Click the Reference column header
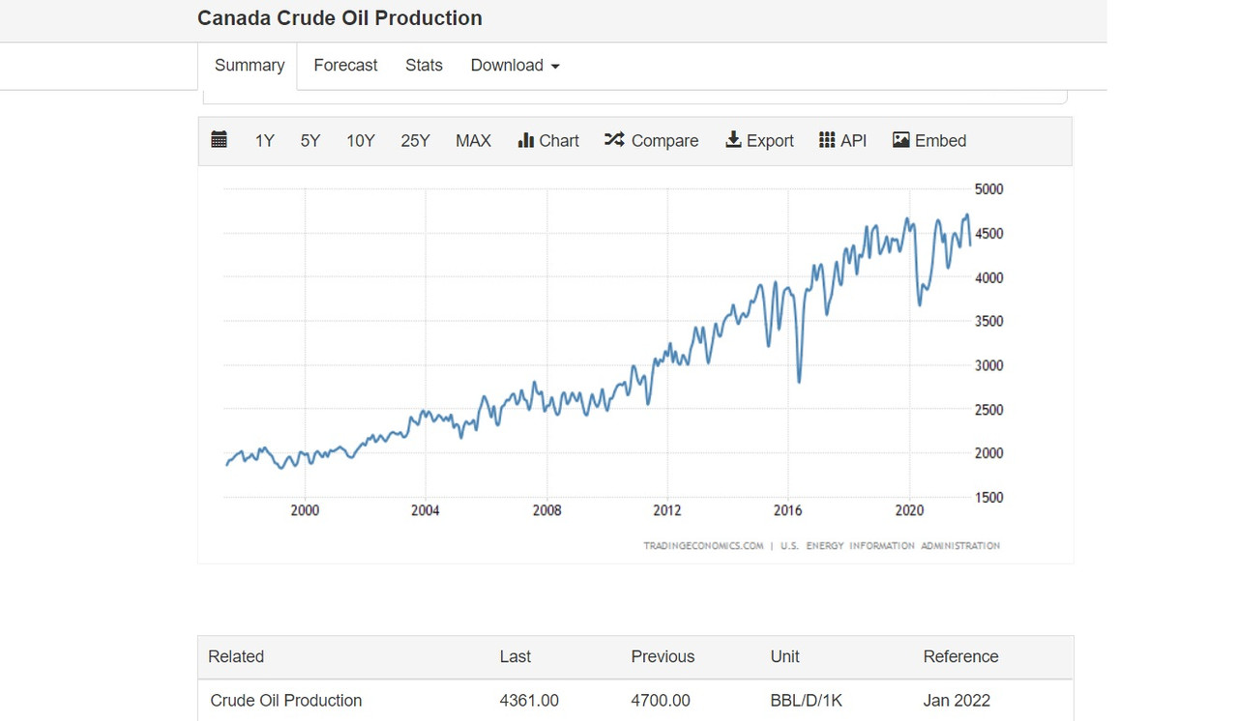 pyautogui.click(x=960, y=656)
